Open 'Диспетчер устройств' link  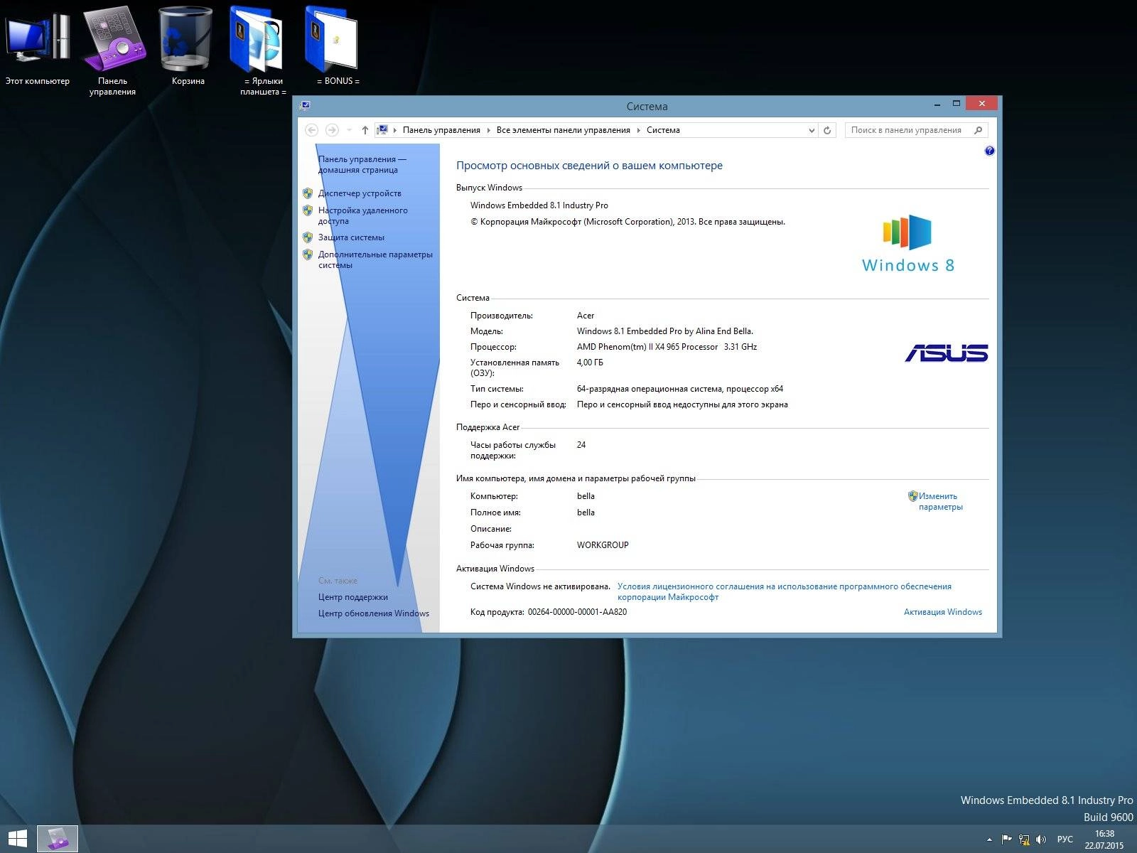[x=360, y=193]
